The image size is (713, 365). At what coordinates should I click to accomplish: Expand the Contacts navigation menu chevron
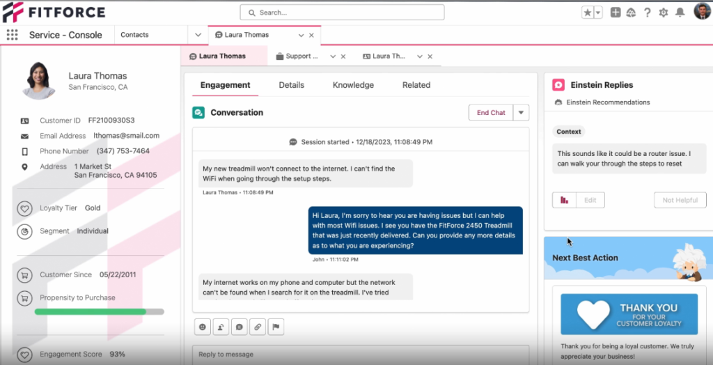[198, 35]
